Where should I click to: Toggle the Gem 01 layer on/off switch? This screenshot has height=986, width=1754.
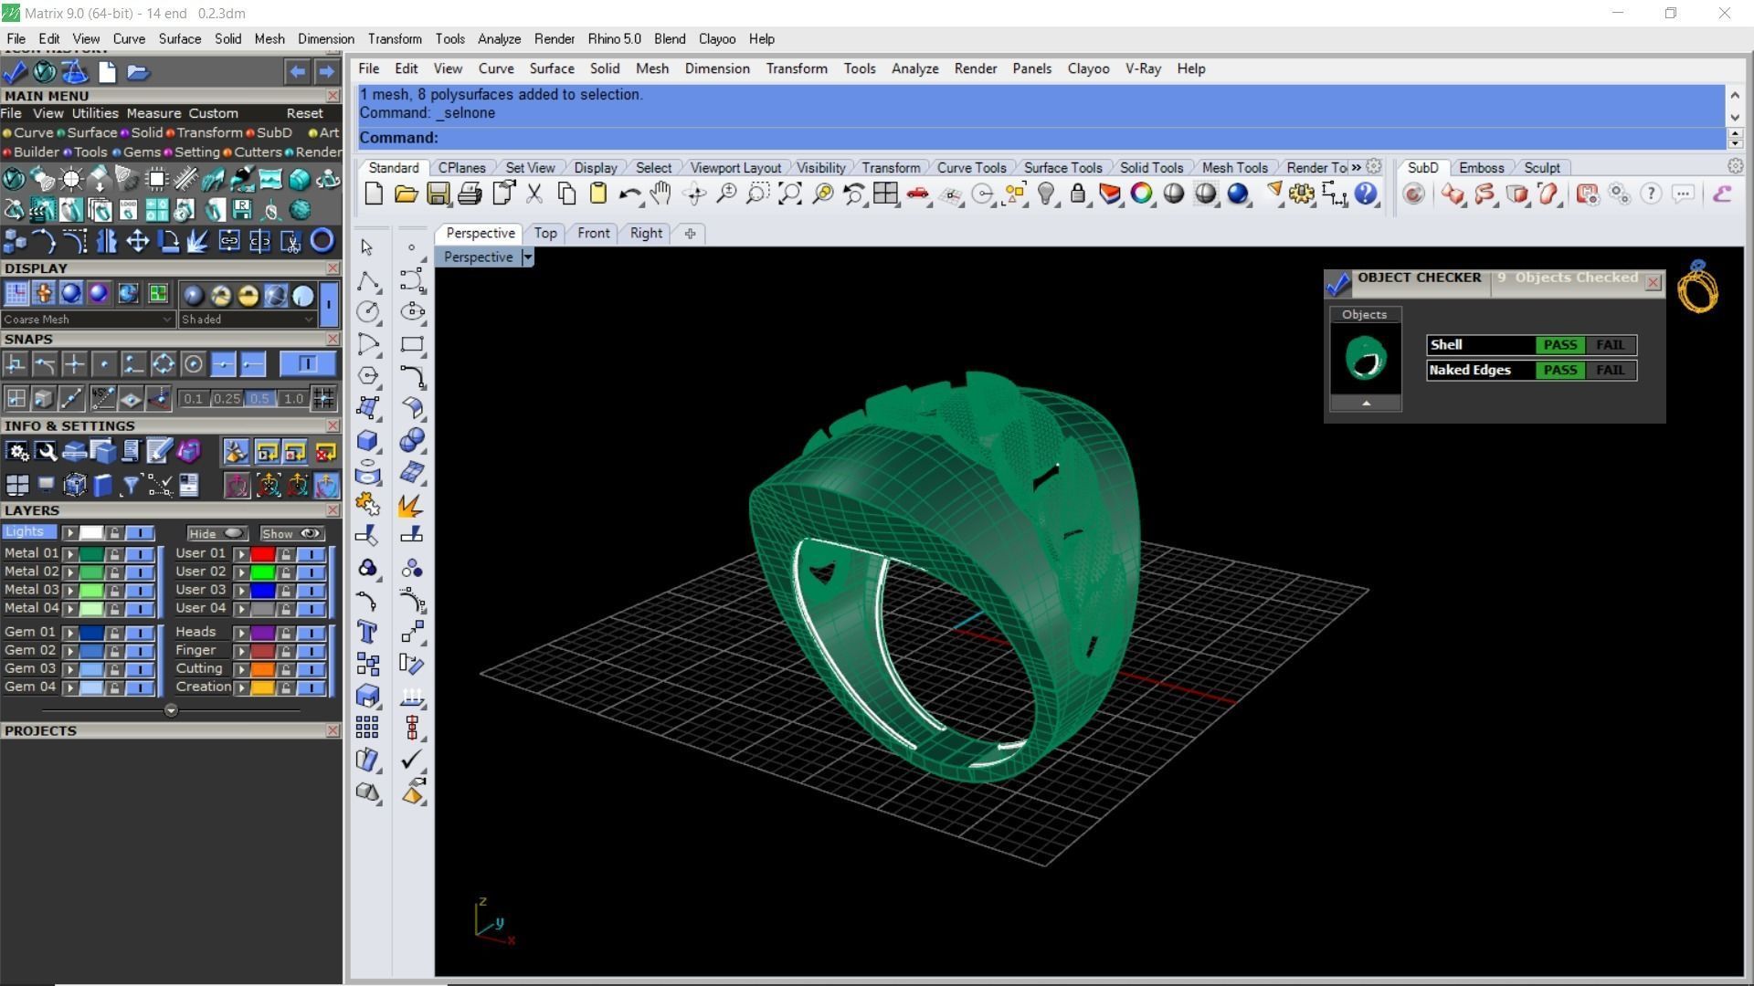[x=140, y=633]
